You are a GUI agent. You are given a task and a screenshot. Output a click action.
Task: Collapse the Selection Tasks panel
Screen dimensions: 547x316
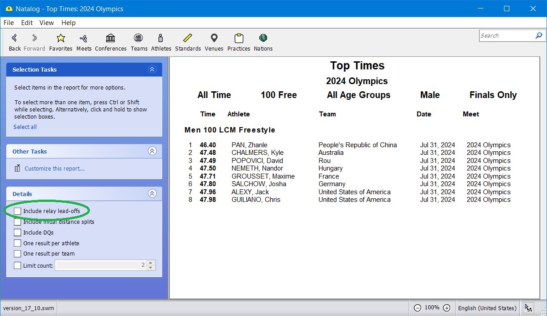coord(152,69)
